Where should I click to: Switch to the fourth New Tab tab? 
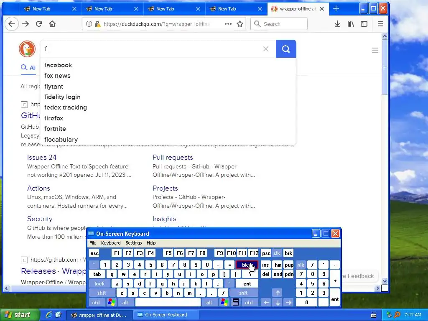tap(236, 9)
